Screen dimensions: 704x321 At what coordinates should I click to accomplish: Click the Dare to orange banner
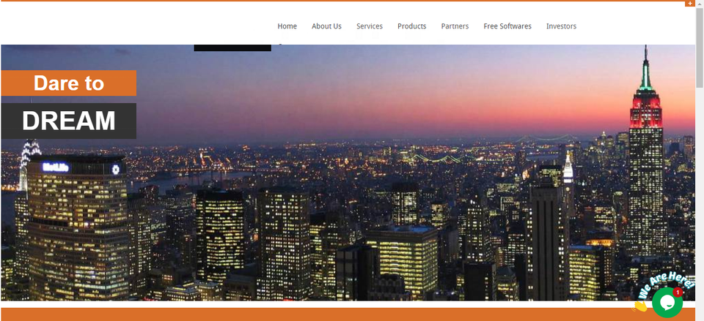pyautogui.click(x=69, y=83)
